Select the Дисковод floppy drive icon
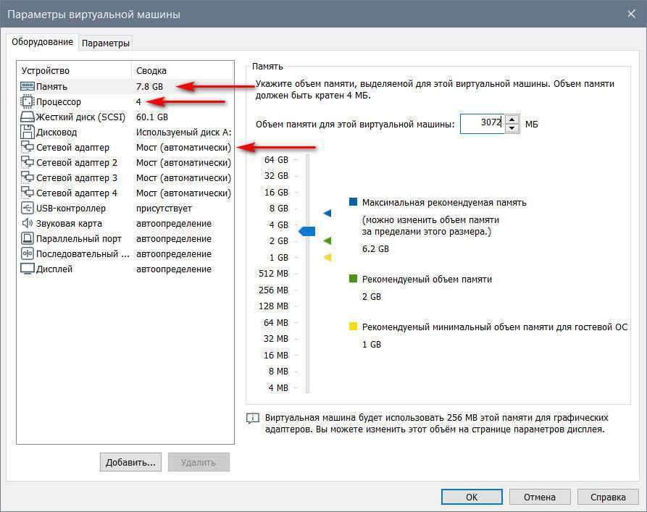This screenshot has height=512, width=647. (27, 133)
